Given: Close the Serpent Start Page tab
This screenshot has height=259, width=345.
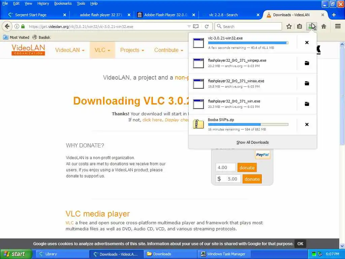Looking at the screenshot, I should click(64, 15).
